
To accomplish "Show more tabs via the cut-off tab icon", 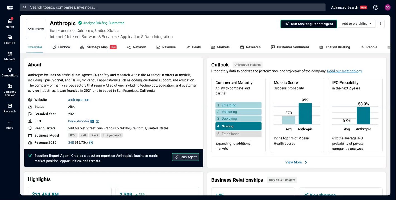I will point(389,47).
